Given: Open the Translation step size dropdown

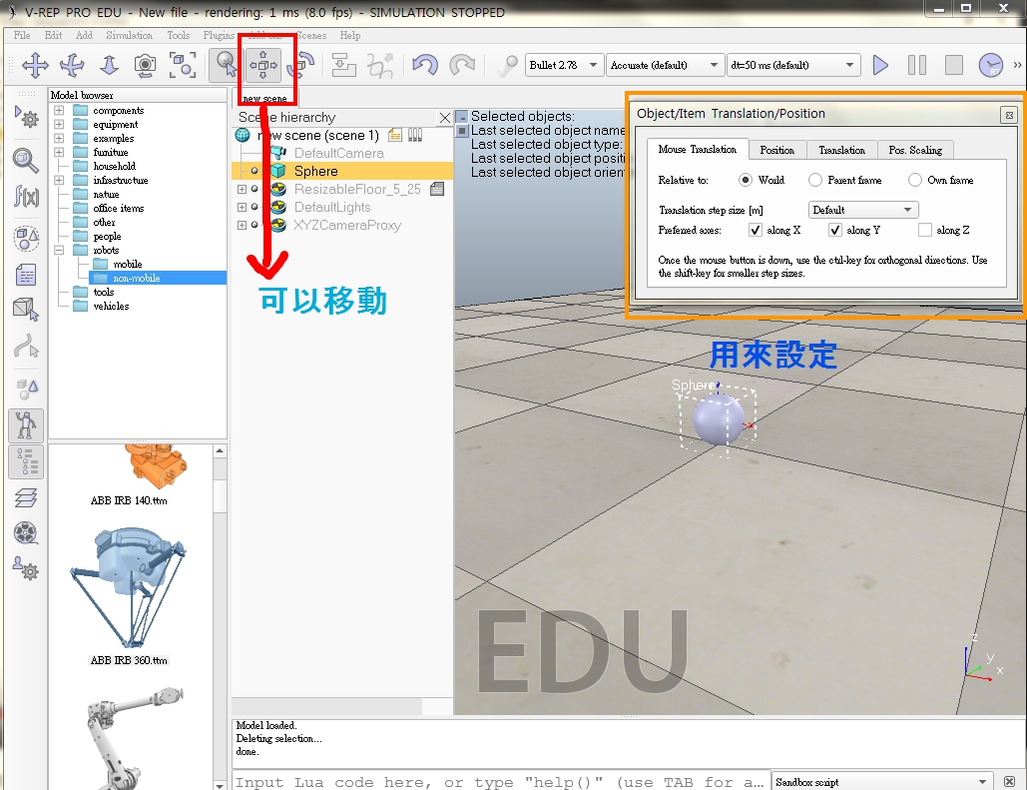Looking at the screenshot, I should [x=862, y=211].
